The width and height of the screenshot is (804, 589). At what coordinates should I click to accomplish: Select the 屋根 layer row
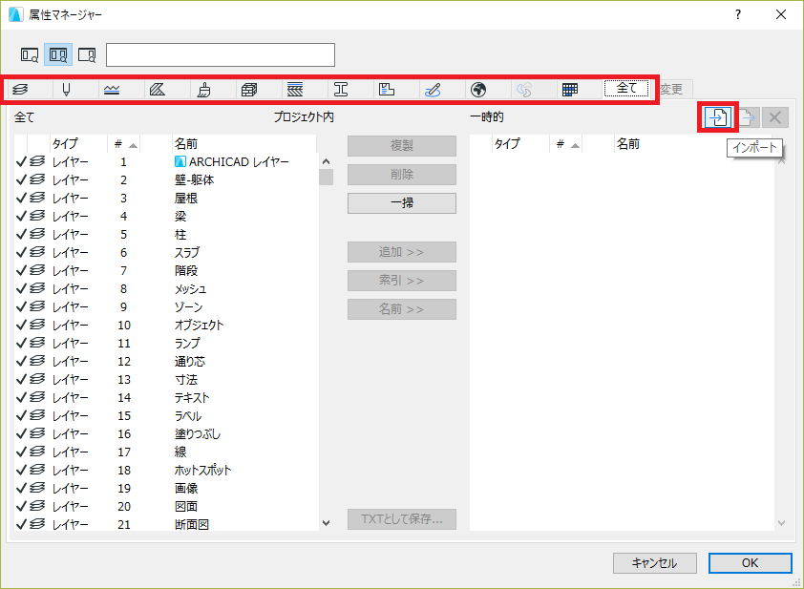tap(165, 199)
